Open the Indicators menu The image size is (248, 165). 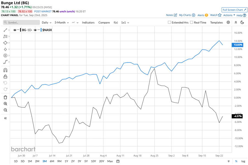[88, 22]
